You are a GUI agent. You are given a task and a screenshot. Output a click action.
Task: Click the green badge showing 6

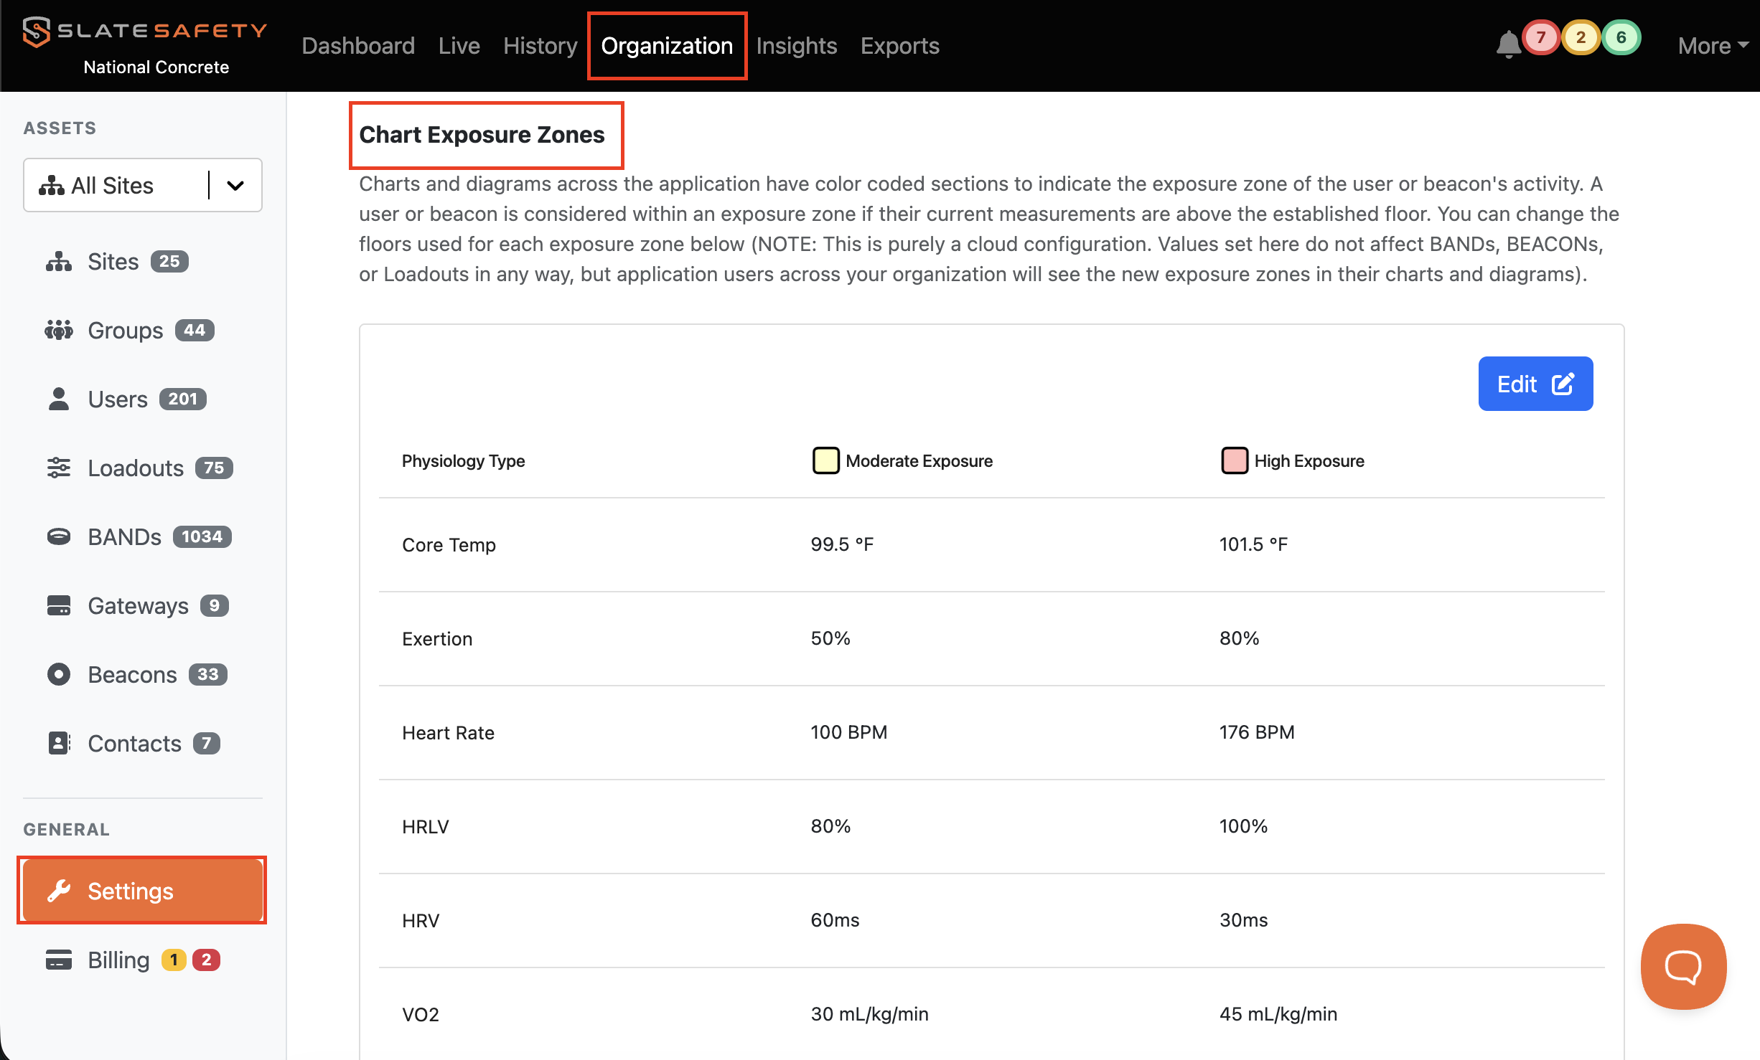[x=1621, y=38]
